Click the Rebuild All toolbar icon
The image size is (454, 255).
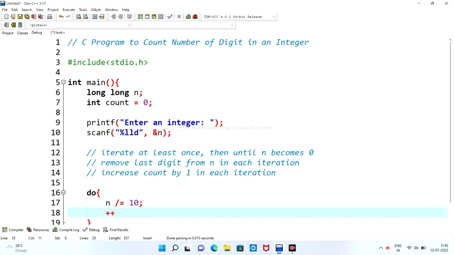(x=161, y=17)
